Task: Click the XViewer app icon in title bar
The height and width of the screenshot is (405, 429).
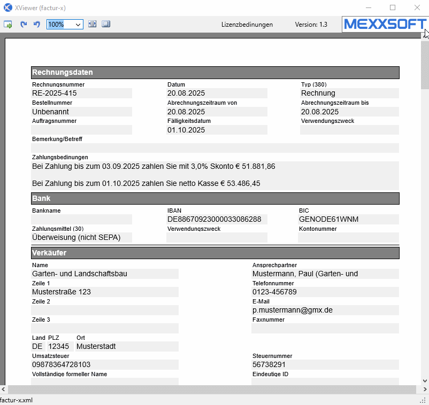Action: tap(8, 7)
